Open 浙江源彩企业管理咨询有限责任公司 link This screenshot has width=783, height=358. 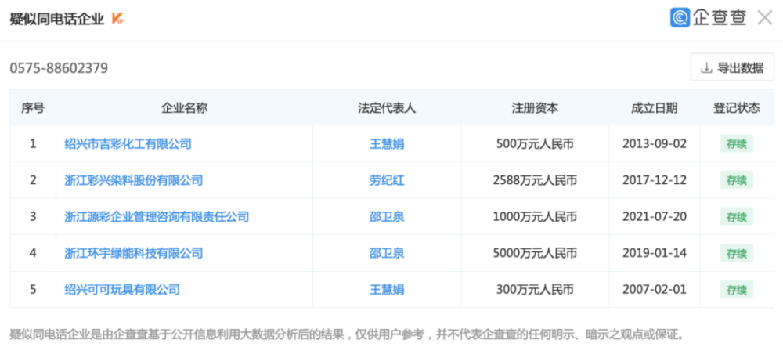point(157,217)
